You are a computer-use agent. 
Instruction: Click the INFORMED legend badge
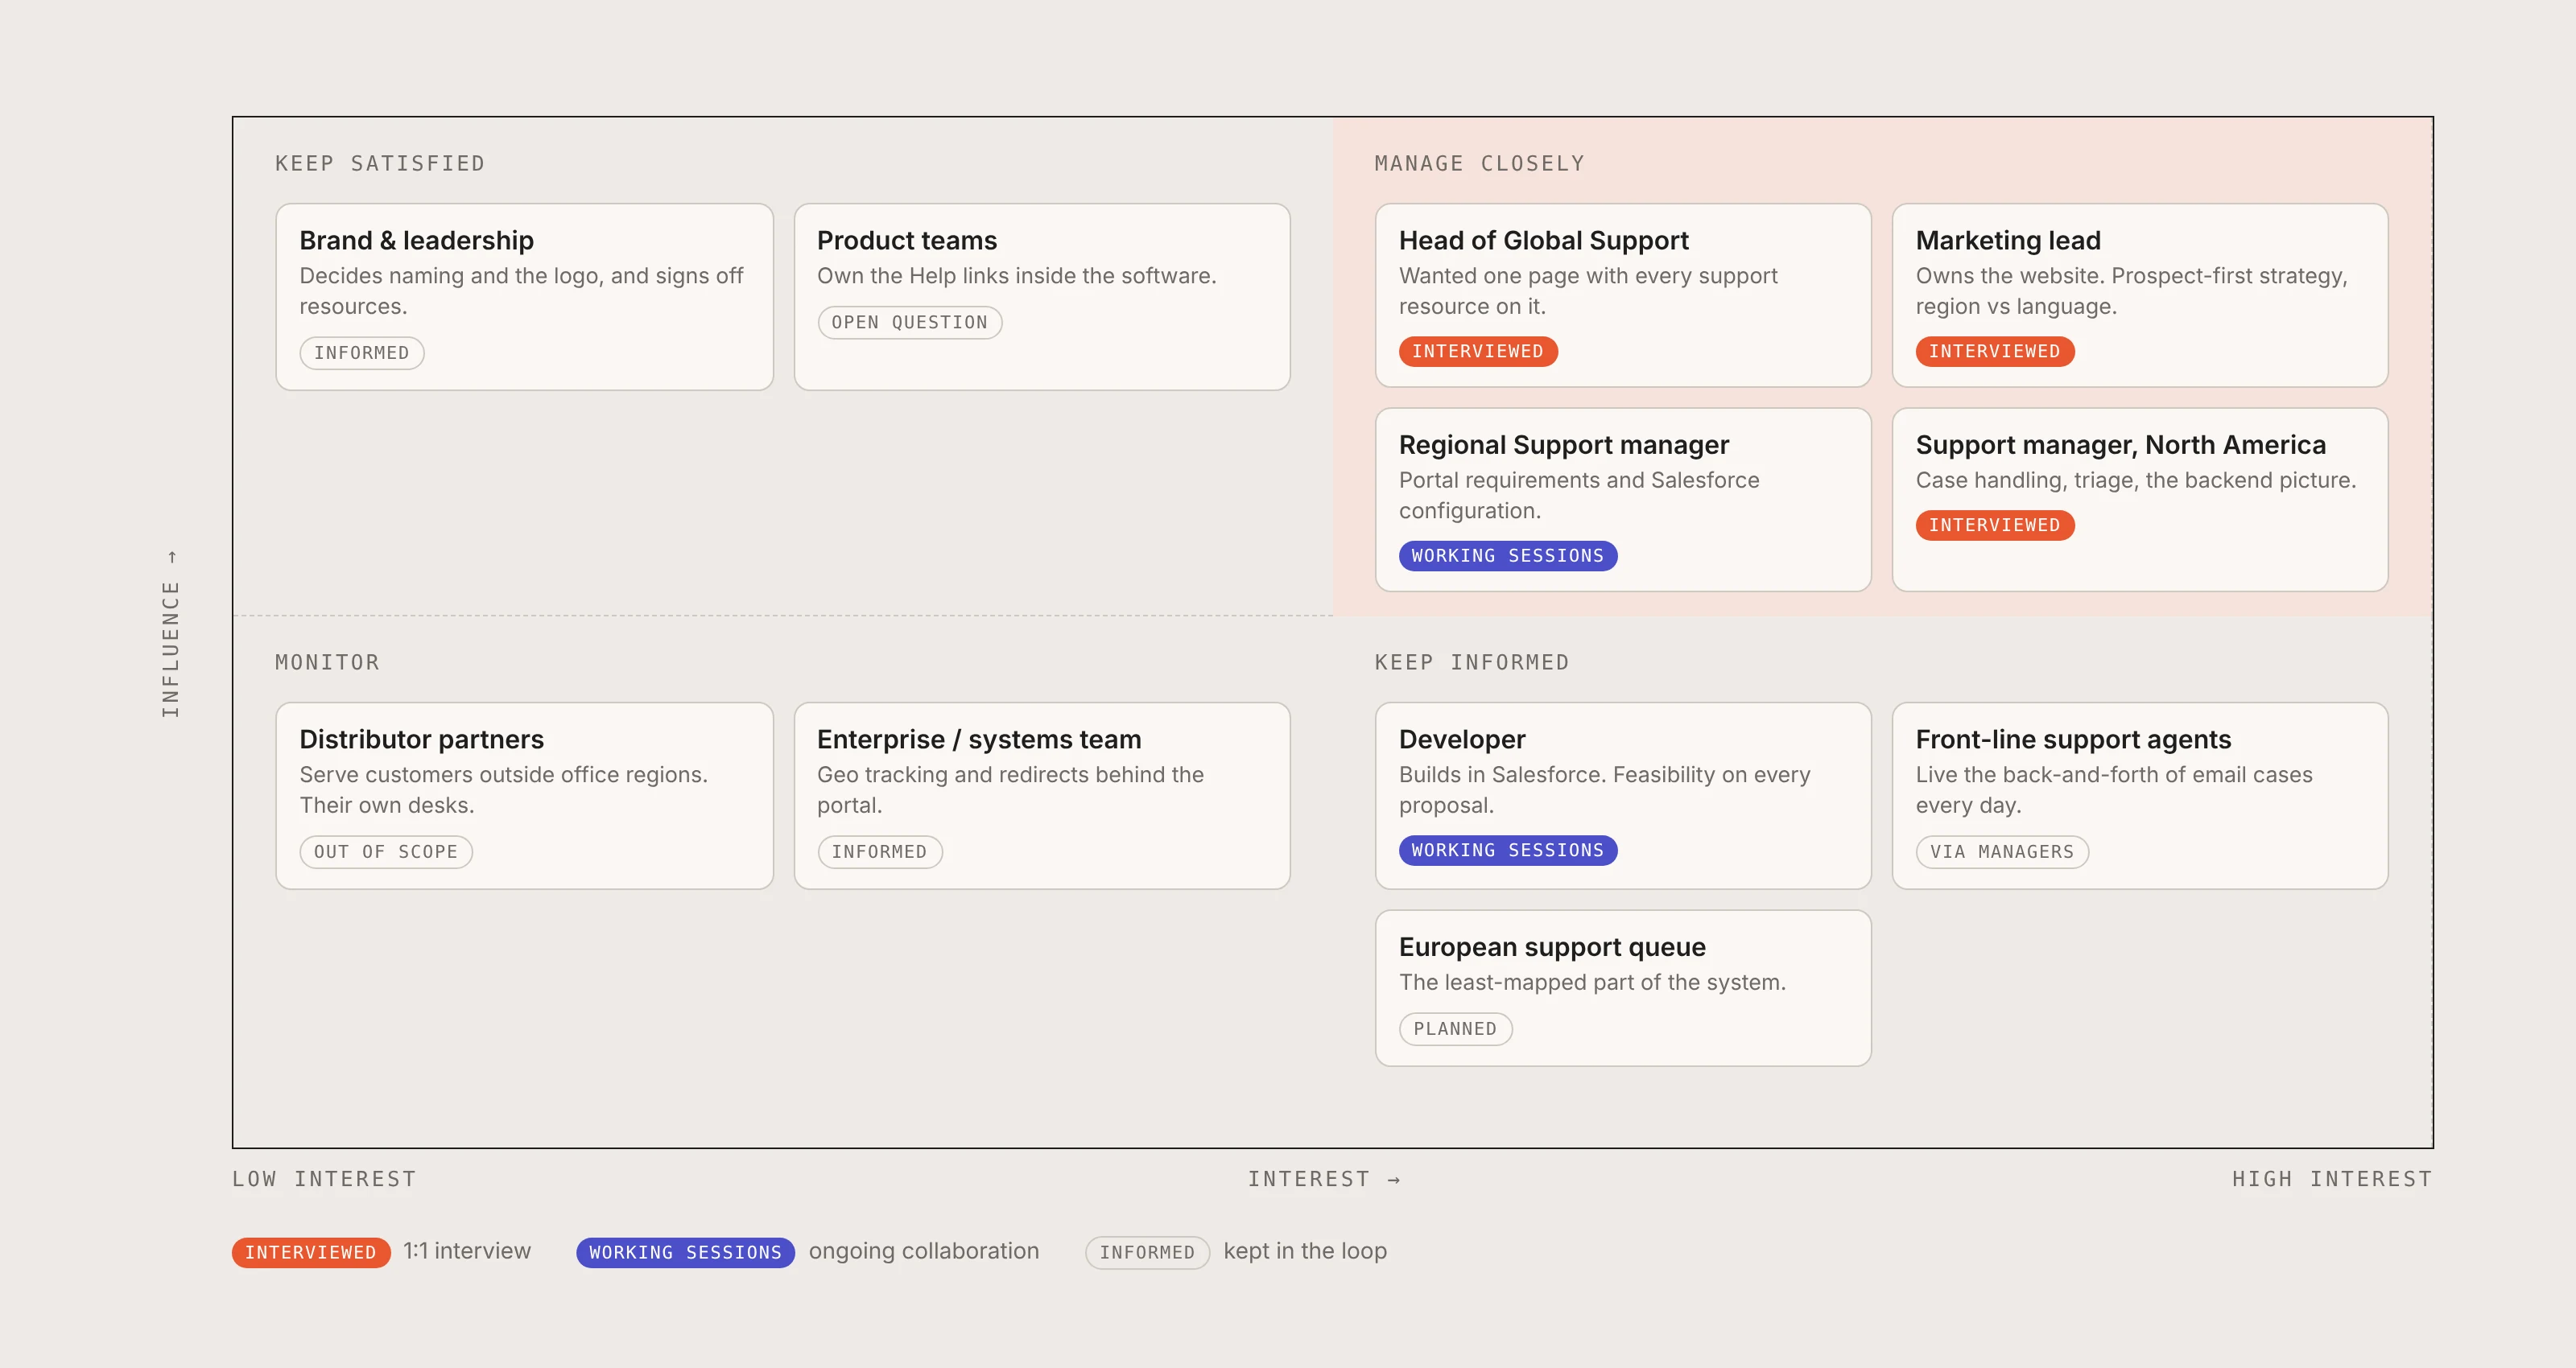1148,1252
